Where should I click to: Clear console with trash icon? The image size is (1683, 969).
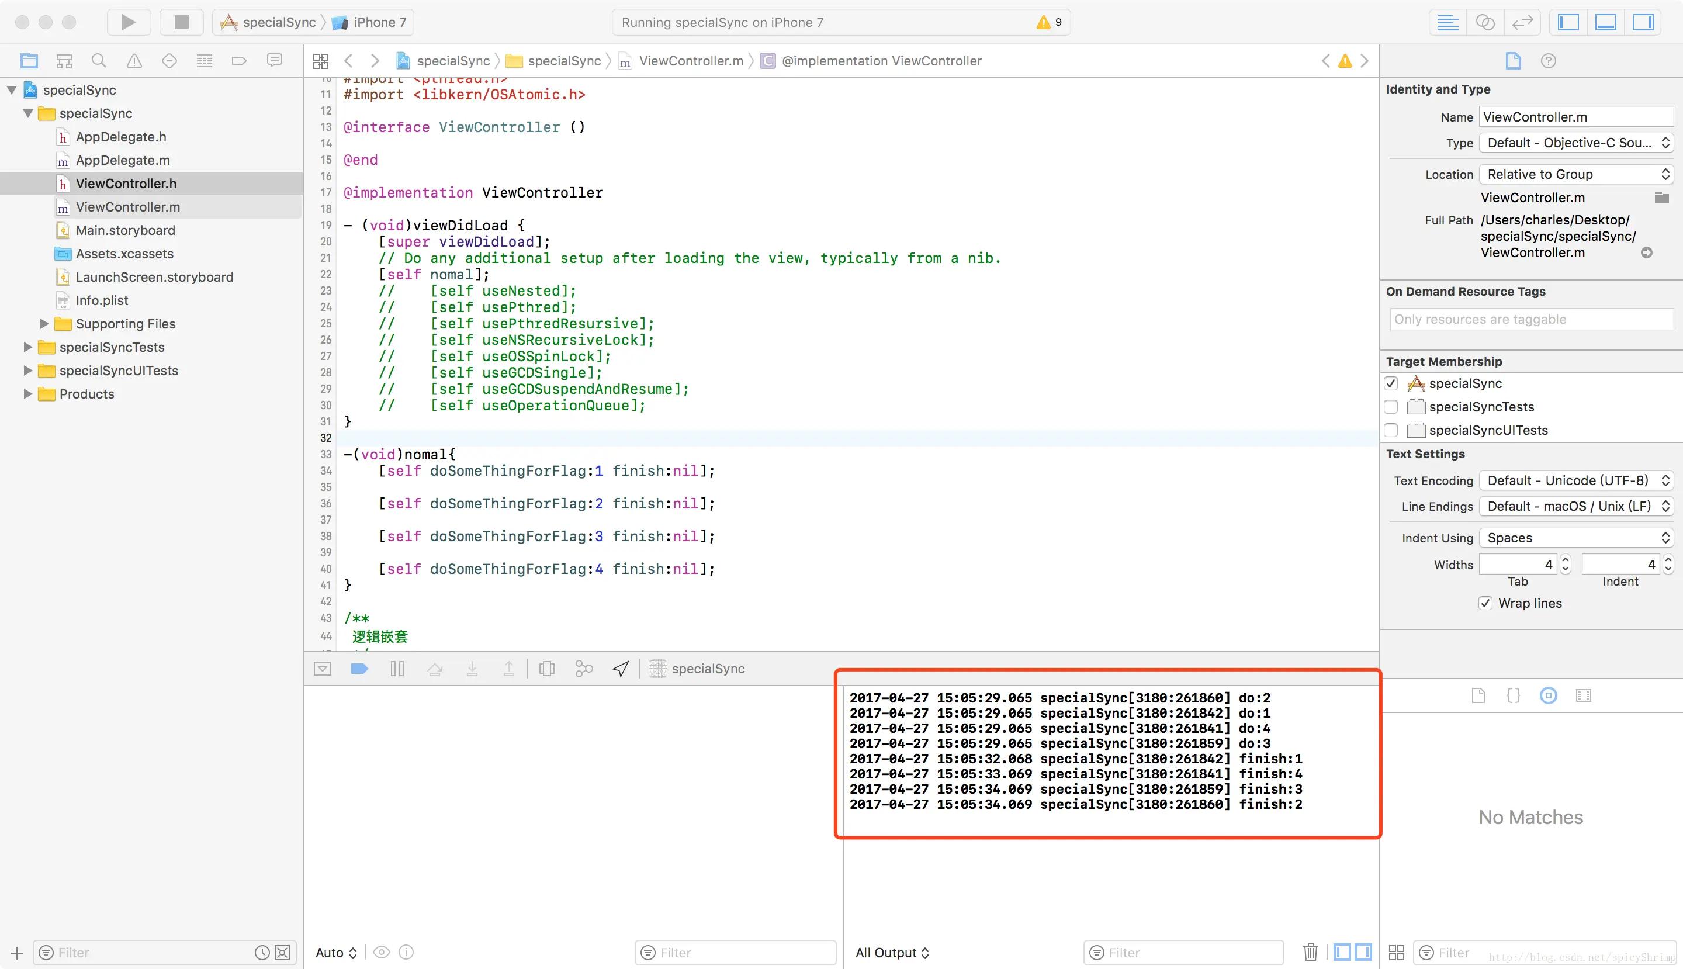[x=1310, y=953]
